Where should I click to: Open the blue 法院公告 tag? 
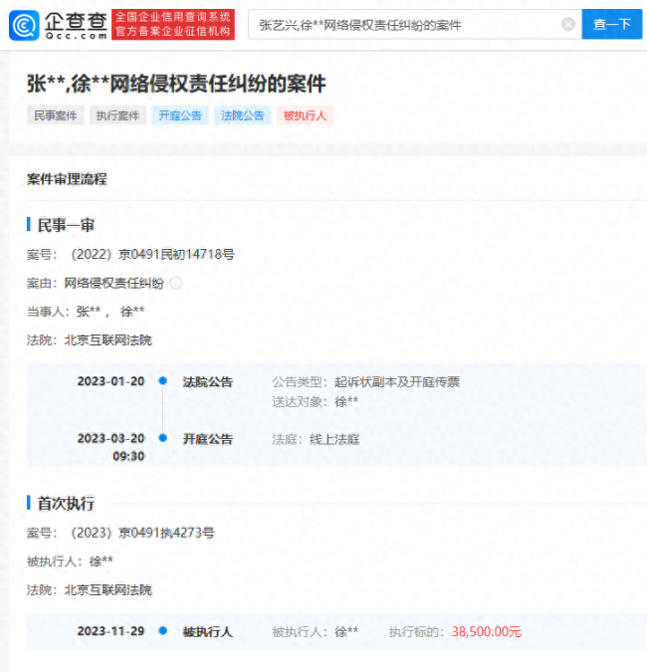pos(242,115)
